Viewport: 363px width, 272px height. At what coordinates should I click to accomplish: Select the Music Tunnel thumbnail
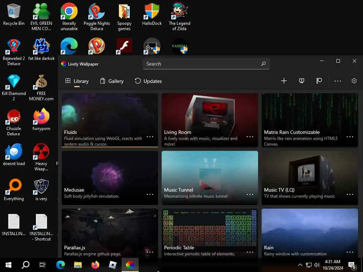tap(210, 178)
